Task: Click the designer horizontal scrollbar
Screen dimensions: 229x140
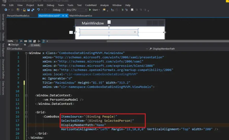Action: [168, 41]
